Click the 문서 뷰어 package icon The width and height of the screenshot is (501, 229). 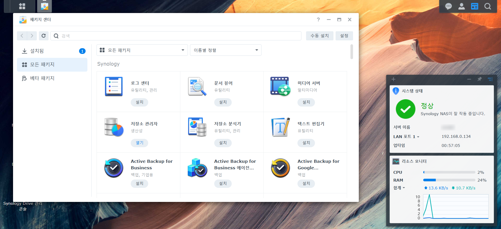tap(197, 86)
